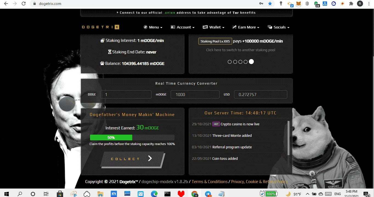Click the Staking End Date: never text
The width and height of the screenshot is (374, 197).
click(x=132, y=52)
